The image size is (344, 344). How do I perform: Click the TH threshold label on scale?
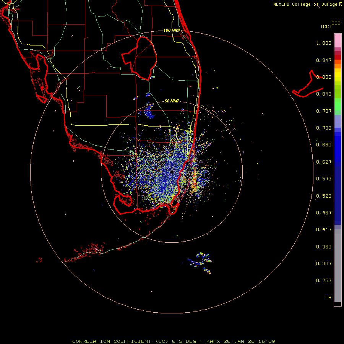click(328, 298)
